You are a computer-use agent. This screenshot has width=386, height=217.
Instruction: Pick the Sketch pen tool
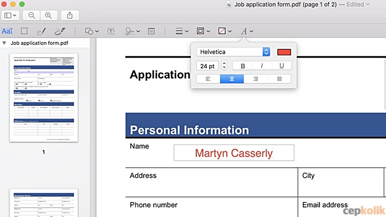point(41,31)
